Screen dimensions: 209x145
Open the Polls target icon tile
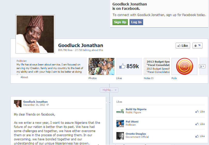[x=184, y=66]
